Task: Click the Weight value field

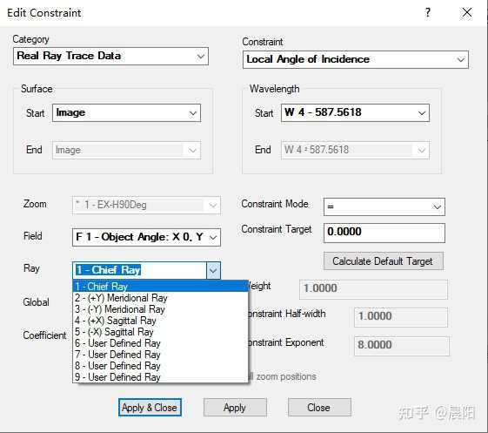Action: click(373, 289)
